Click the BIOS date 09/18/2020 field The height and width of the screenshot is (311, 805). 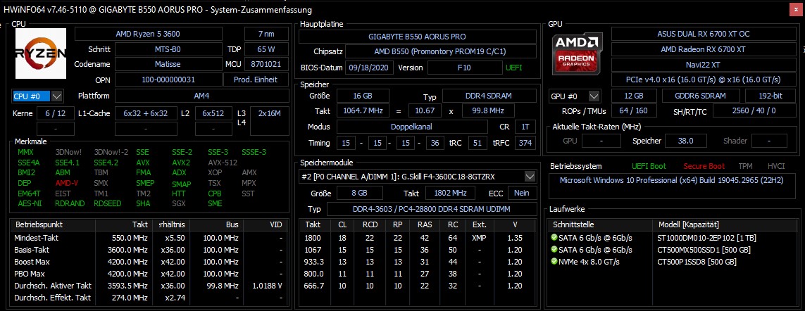point(370,68)
